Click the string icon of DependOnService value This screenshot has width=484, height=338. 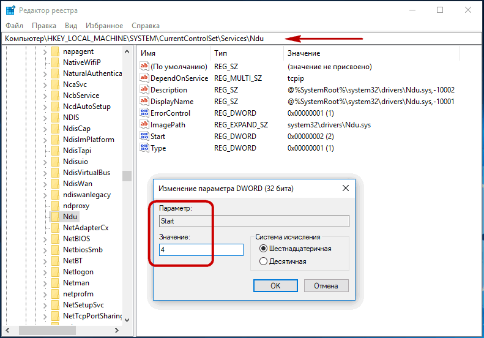pyautogui.click(x=144, y=78)
